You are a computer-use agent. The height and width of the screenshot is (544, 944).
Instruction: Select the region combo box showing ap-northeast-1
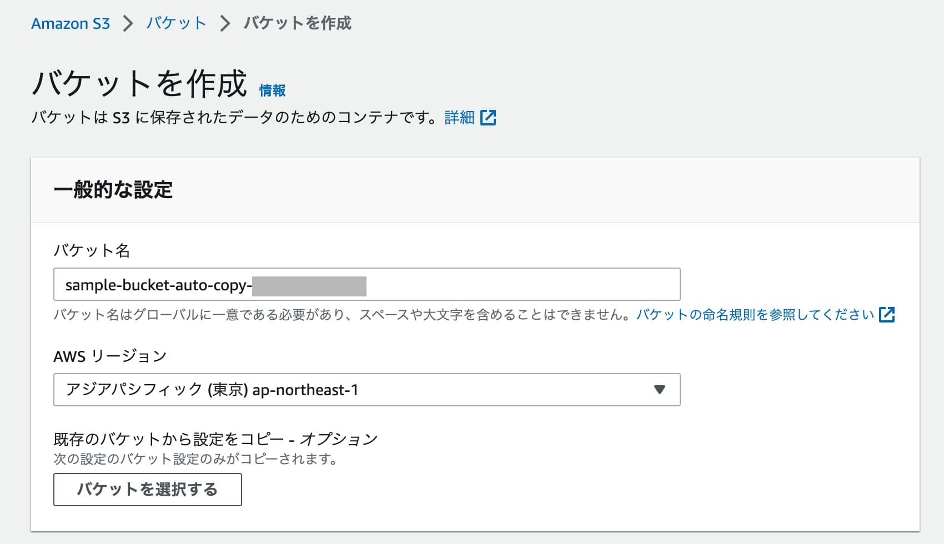click(366, 390)
